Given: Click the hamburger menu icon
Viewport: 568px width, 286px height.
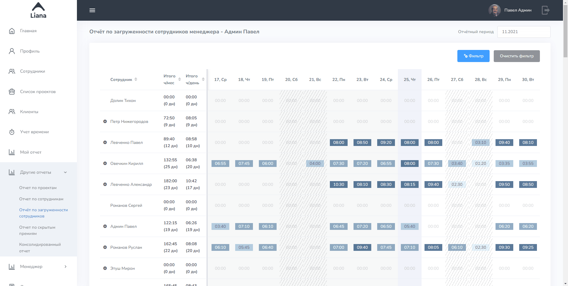Looking at the screenshot, I should (x=92, y=10).
